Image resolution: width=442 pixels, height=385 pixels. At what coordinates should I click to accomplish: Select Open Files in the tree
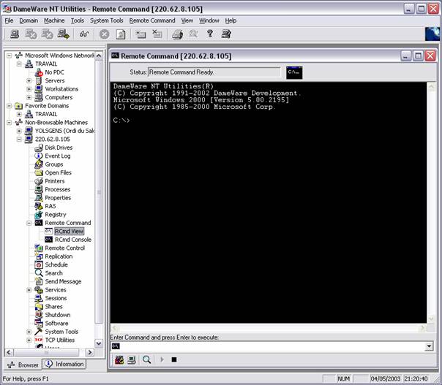[59, 172]
